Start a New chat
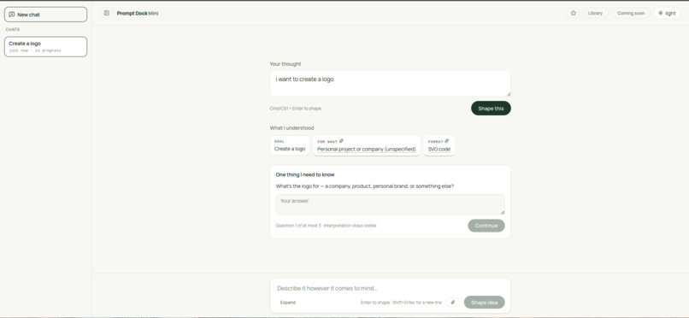 pos(45,15)
